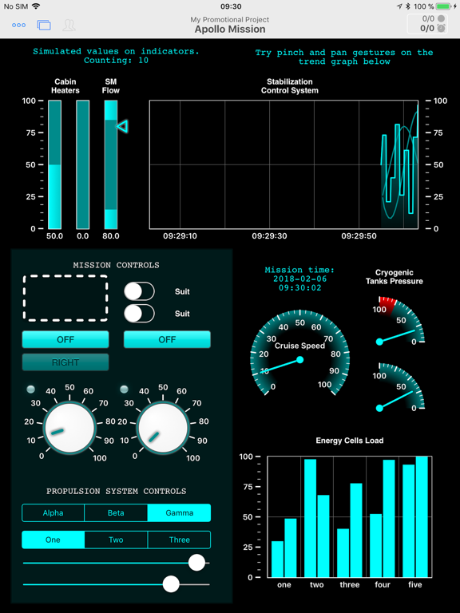Tap the RIGHT button
The width and height of the screenshot is (460, 613).
click(65, 362)
